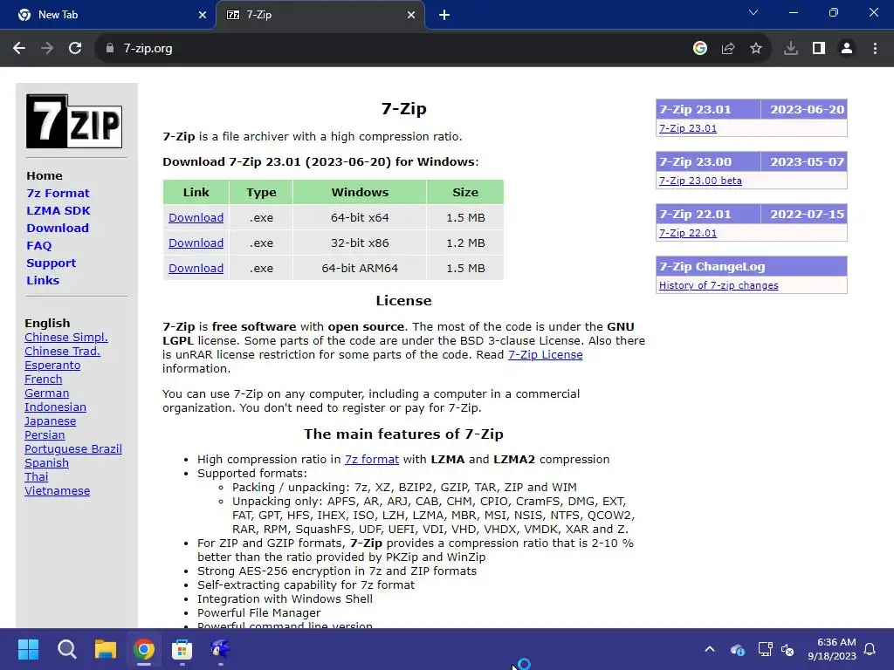Open Links page
Image resolution: width=894 pixels, height=670 pixels.
point(43,280)
